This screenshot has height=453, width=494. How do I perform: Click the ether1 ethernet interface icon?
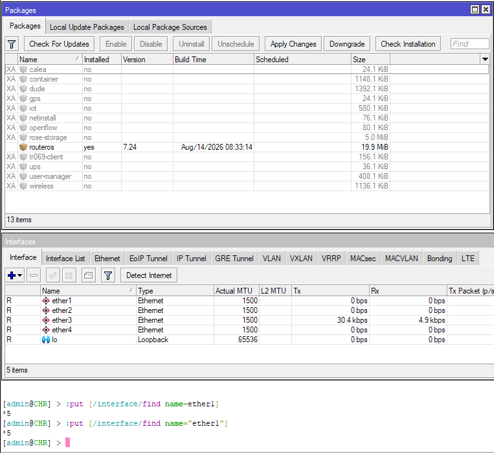(x=46, y=301)
